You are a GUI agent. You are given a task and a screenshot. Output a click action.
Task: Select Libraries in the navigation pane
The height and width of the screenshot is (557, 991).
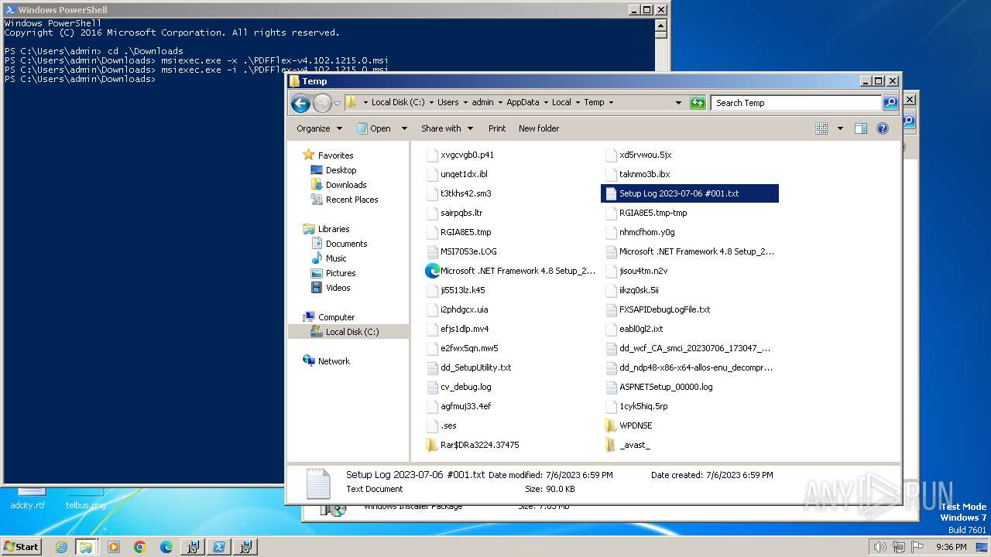(334, 229)
